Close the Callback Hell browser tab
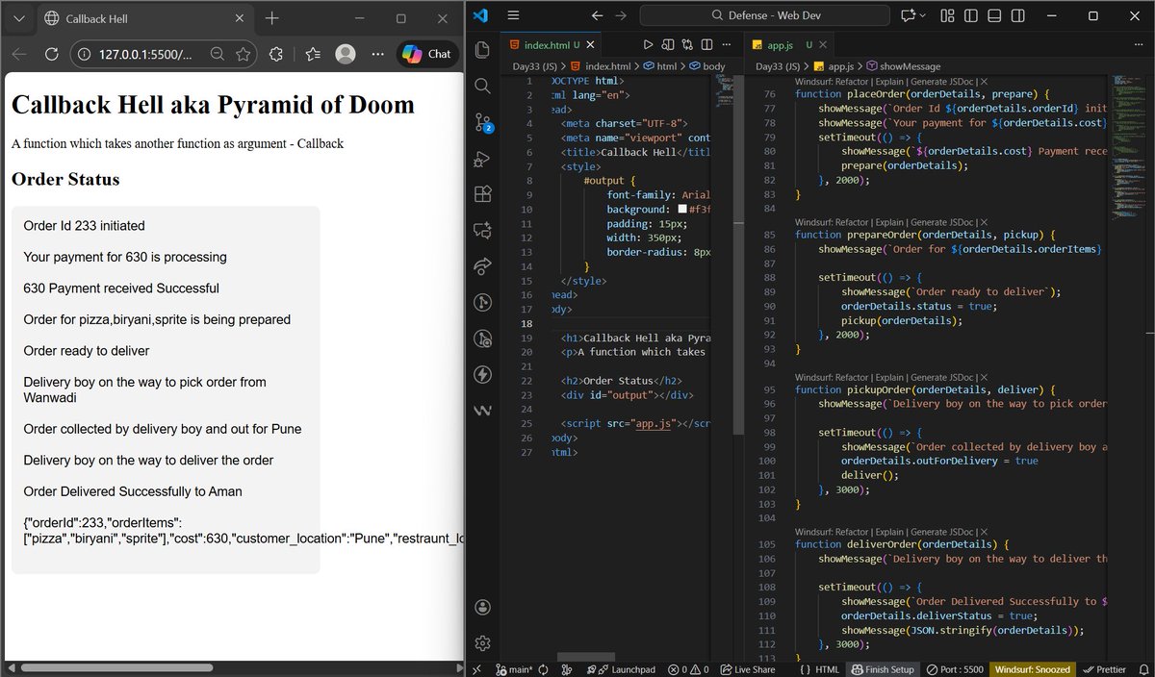 241,18
